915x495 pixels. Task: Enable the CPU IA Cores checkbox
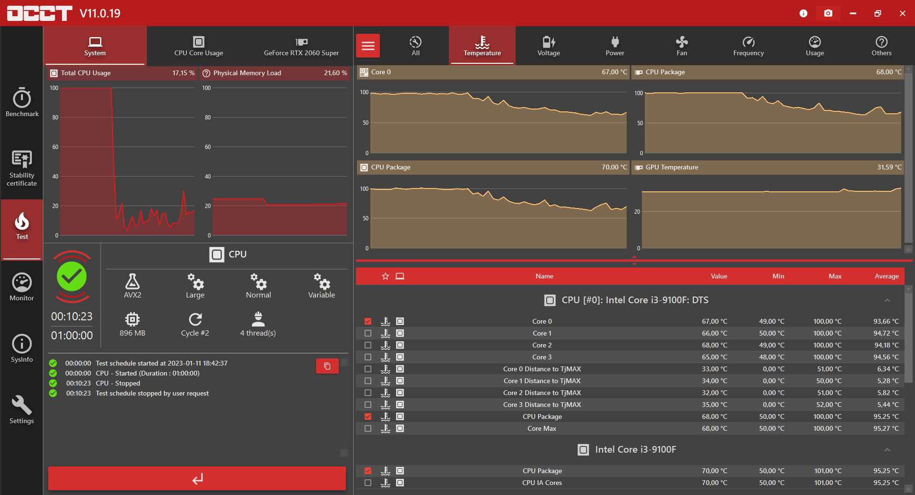(368, 483)
